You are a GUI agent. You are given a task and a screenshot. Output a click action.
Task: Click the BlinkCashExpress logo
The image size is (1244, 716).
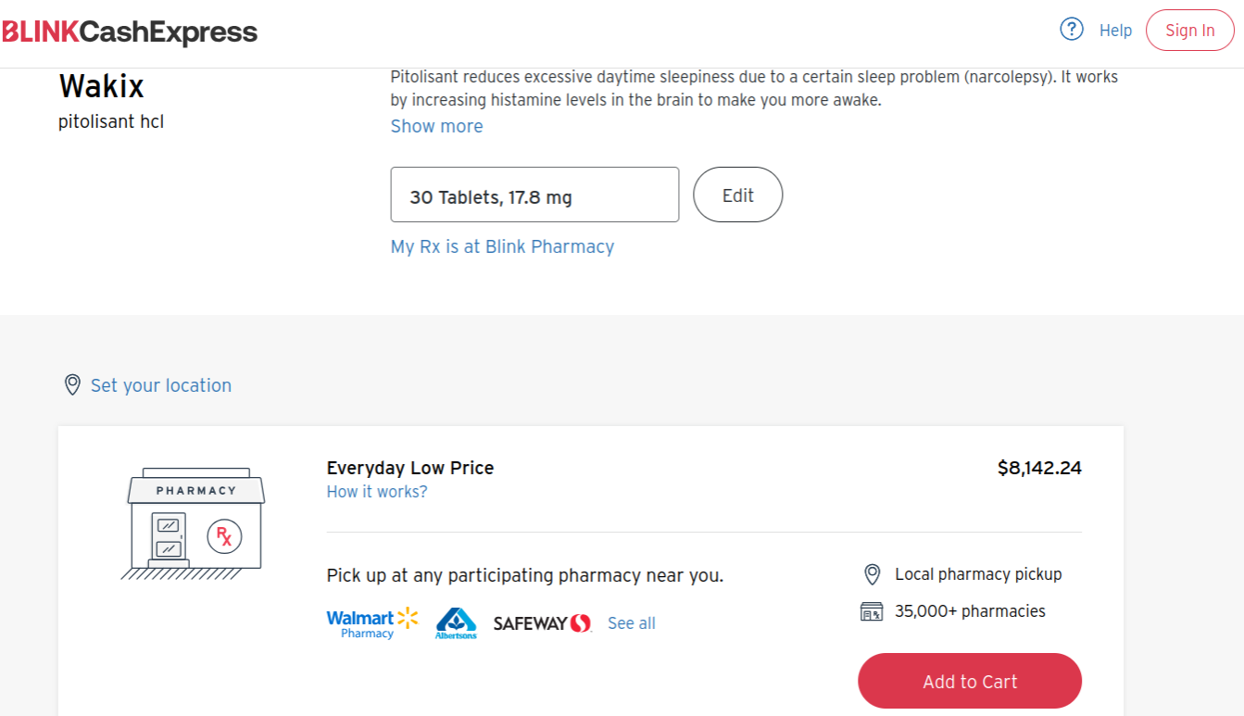[130, 32]
